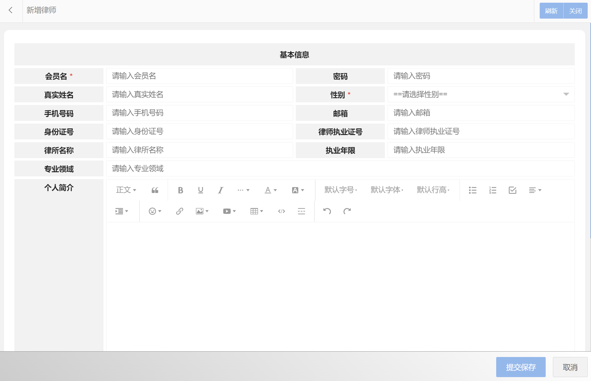Toggle bold formatting in editor
The height and width of the screenshot is (381, 591).
click(x=180, y=190)
